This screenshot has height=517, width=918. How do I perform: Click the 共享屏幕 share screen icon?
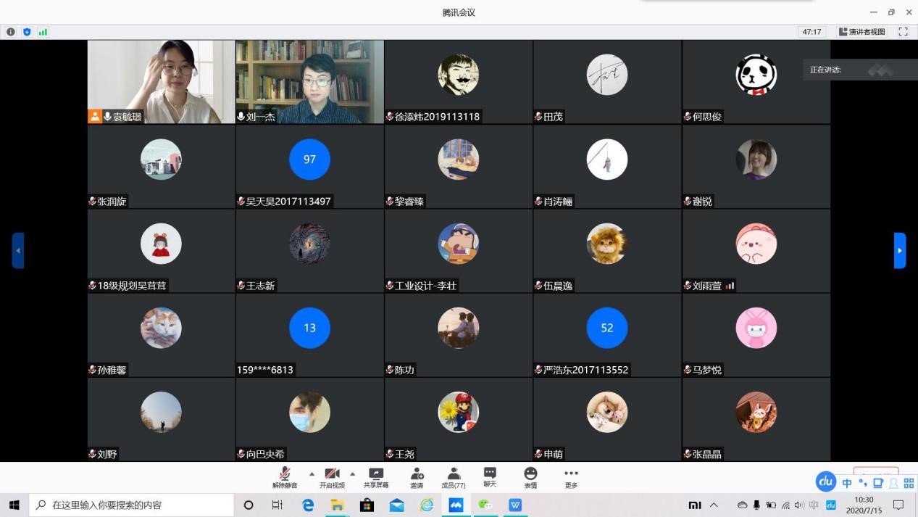375,476
